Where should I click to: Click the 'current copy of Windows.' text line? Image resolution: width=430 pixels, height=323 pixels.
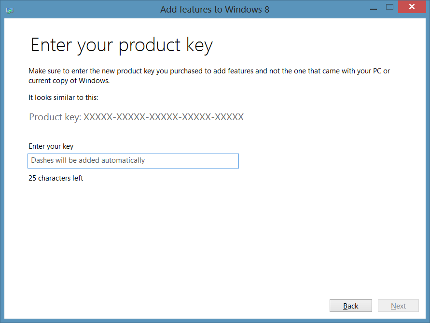click(x=69, y=81)
